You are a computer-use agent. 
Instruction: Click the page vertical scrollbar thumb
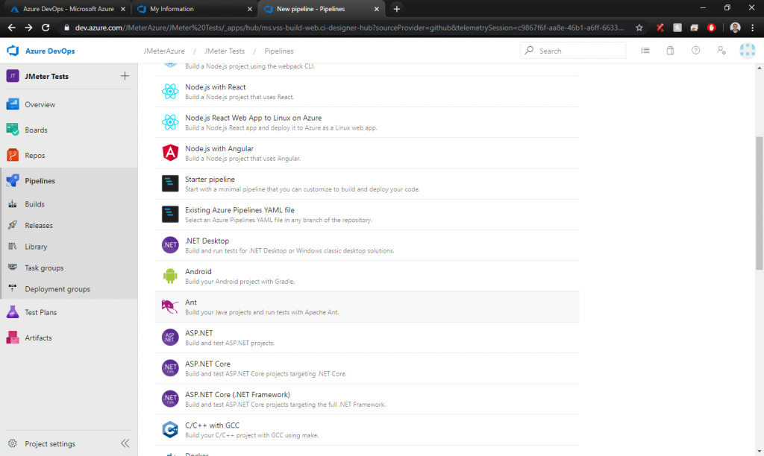[x=759, y=203]
